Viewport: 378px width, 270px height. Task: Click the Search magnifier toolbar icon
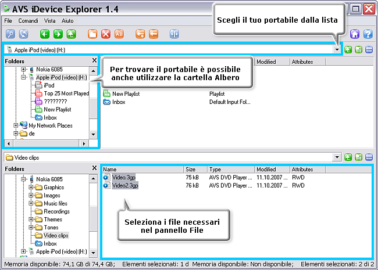[10, 34]
